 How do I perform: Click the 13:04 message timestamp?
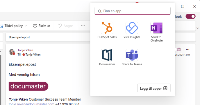point(187,55)
